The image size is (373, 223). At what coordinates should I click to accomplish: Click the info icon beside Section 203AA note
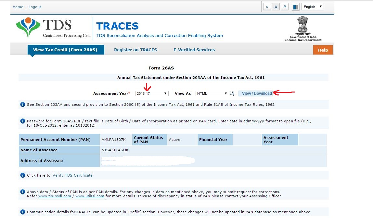[x=23, y=105]
